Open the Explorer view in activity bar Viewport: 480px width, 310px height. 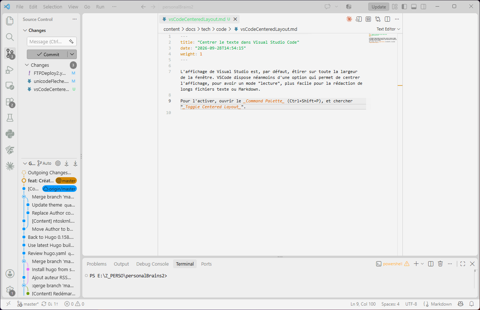(10, 21)
